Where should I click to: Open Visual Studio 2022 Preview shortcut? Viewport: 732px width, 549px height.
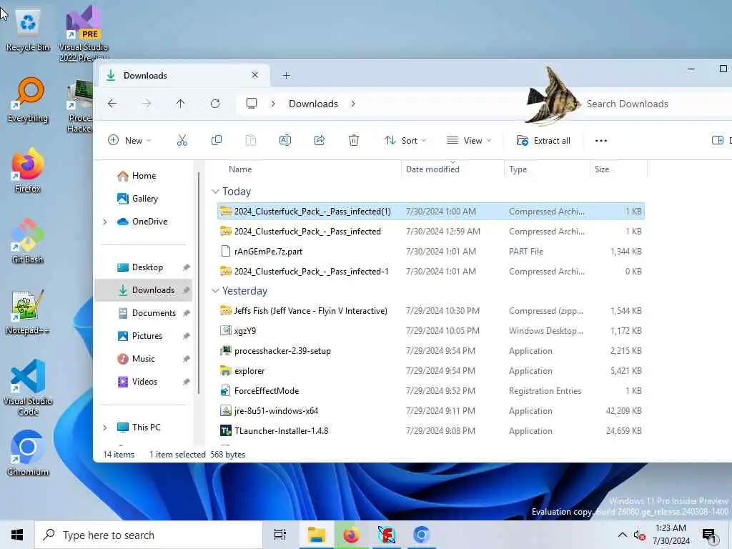[84, 34]
